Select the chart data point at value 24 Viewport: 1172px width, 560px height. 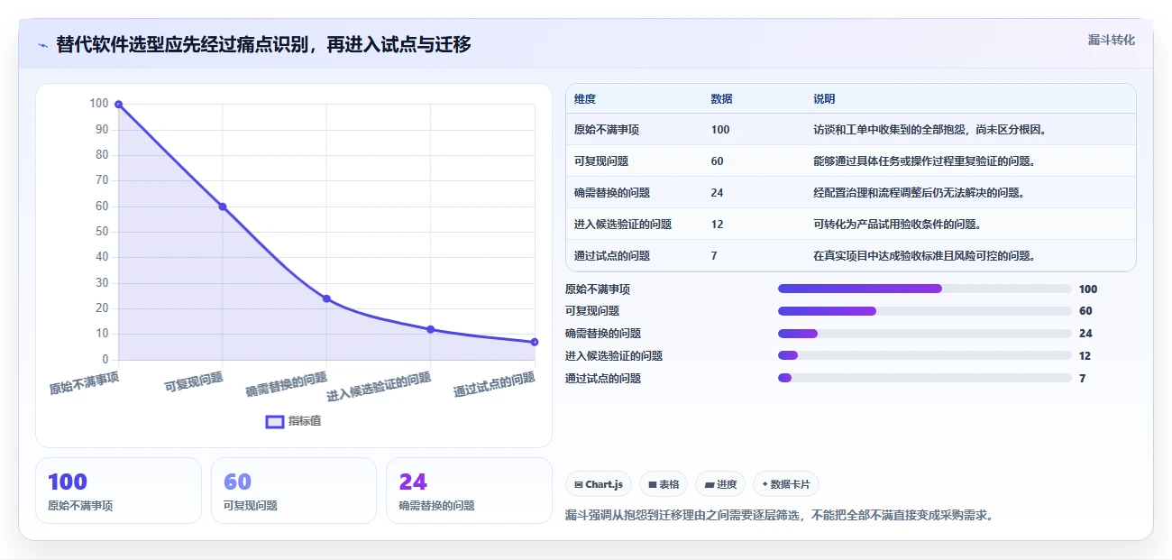click(326, 298)
